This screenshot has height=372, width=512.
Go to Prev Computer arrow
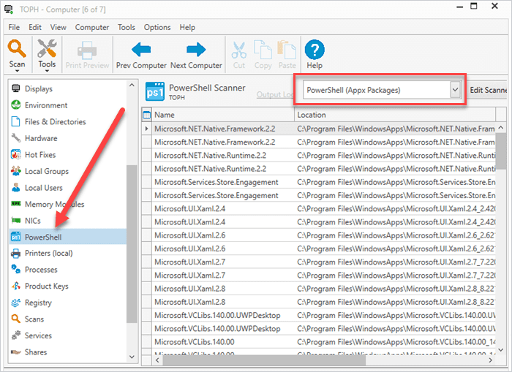(x=141, y=50)
